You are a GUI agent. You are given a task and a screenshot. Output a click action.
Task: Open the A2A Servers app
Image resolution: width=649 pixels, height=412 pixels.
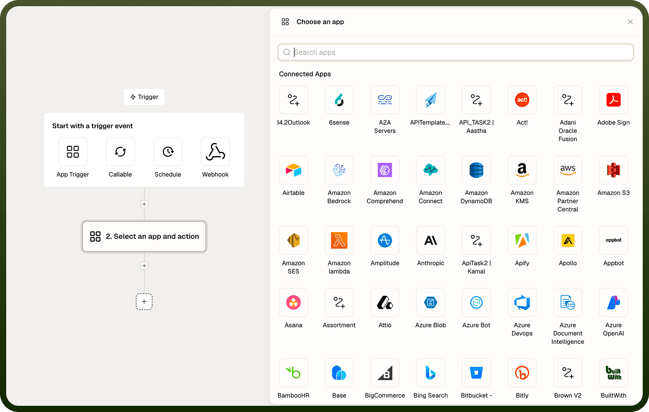(x=385, y=100)
